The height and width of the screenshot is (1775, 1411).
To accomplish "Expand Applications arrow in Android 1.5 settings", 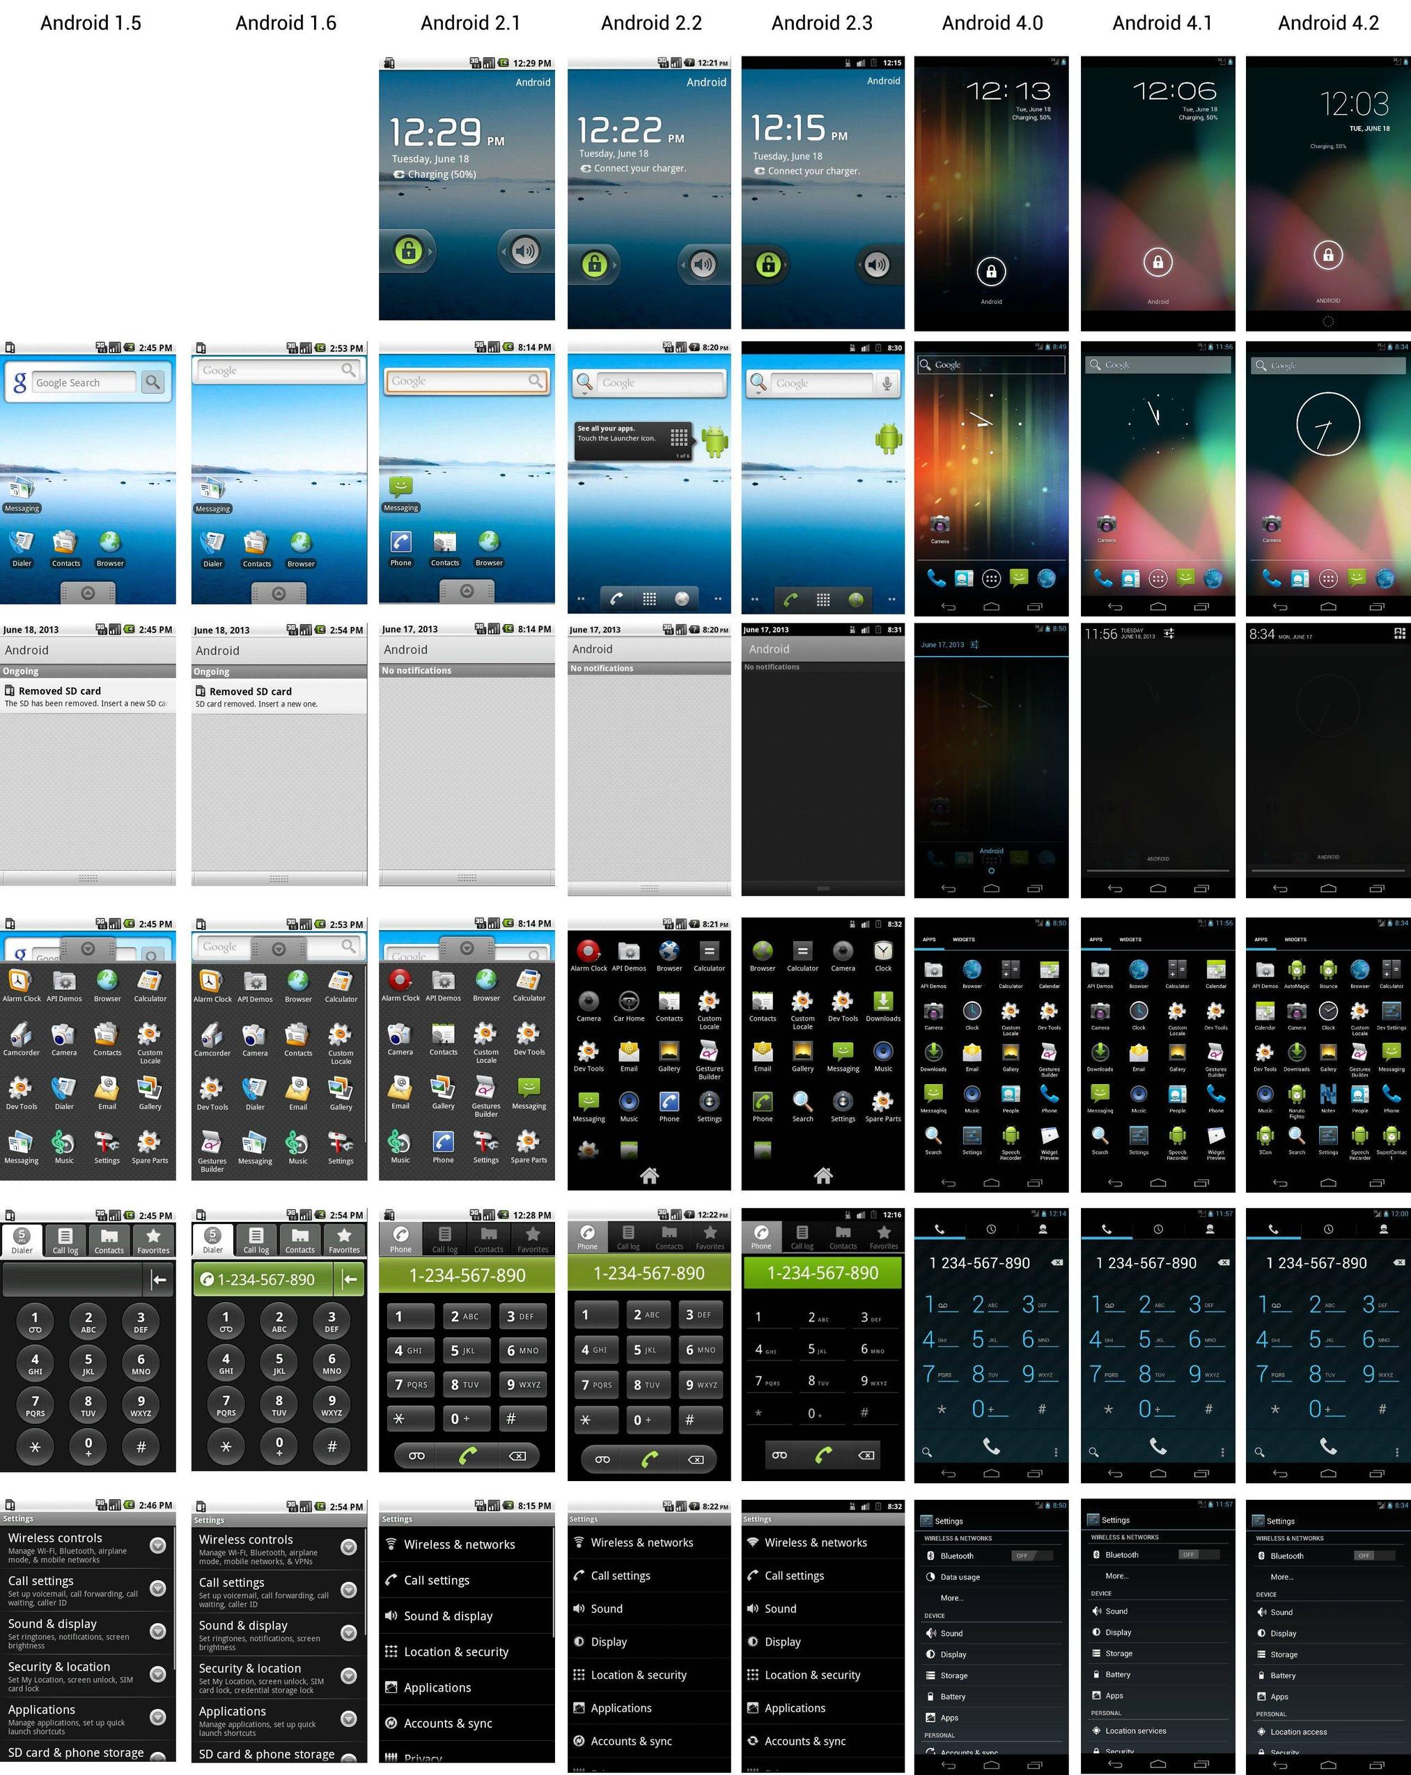I will [158, 1717].
